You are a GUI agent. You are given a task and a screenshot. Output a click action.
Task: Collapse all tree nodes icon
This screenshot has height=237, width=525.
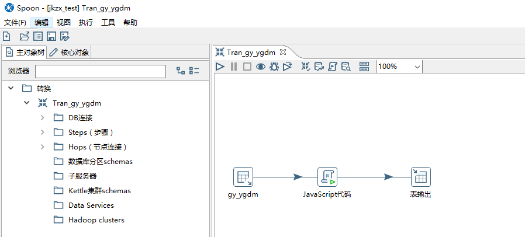click(x=194, y=71)
